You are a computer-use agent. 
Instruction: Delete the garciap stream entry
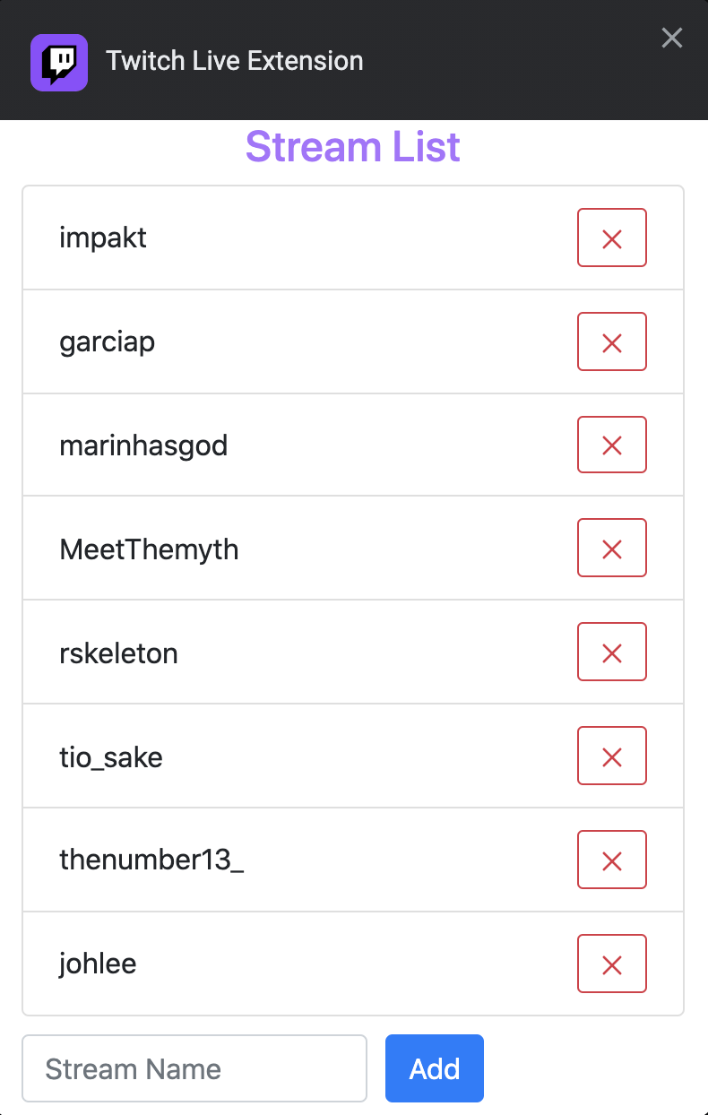[611, 342]
